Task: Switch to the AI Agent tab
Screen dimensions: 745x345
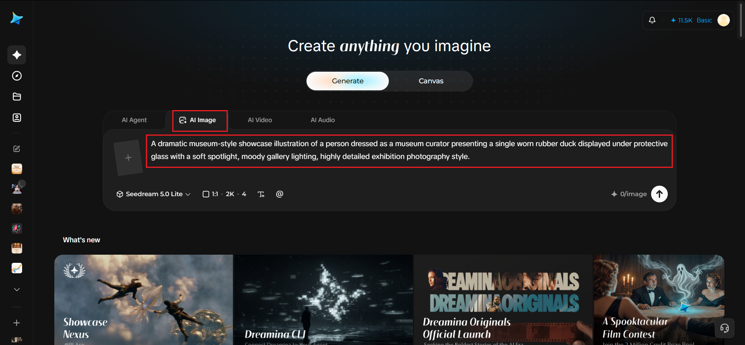Action: coord(134,120)
